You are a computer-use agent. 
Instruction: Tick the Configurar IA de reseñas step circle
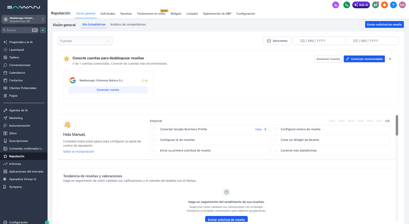[x=154, y=140]
